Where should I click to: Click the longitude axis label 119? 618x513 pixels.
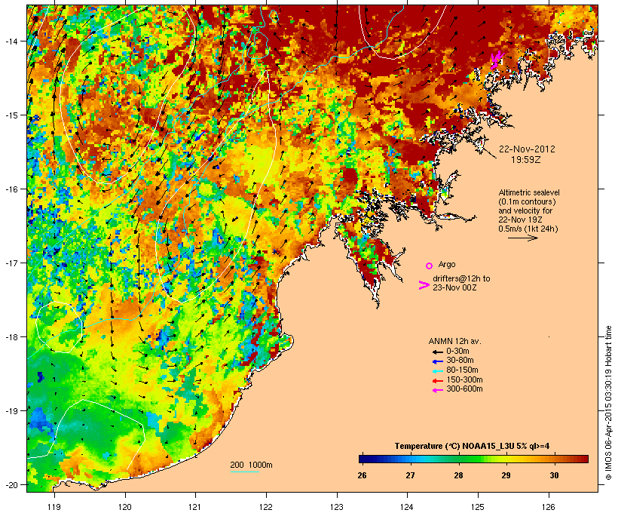54,507
